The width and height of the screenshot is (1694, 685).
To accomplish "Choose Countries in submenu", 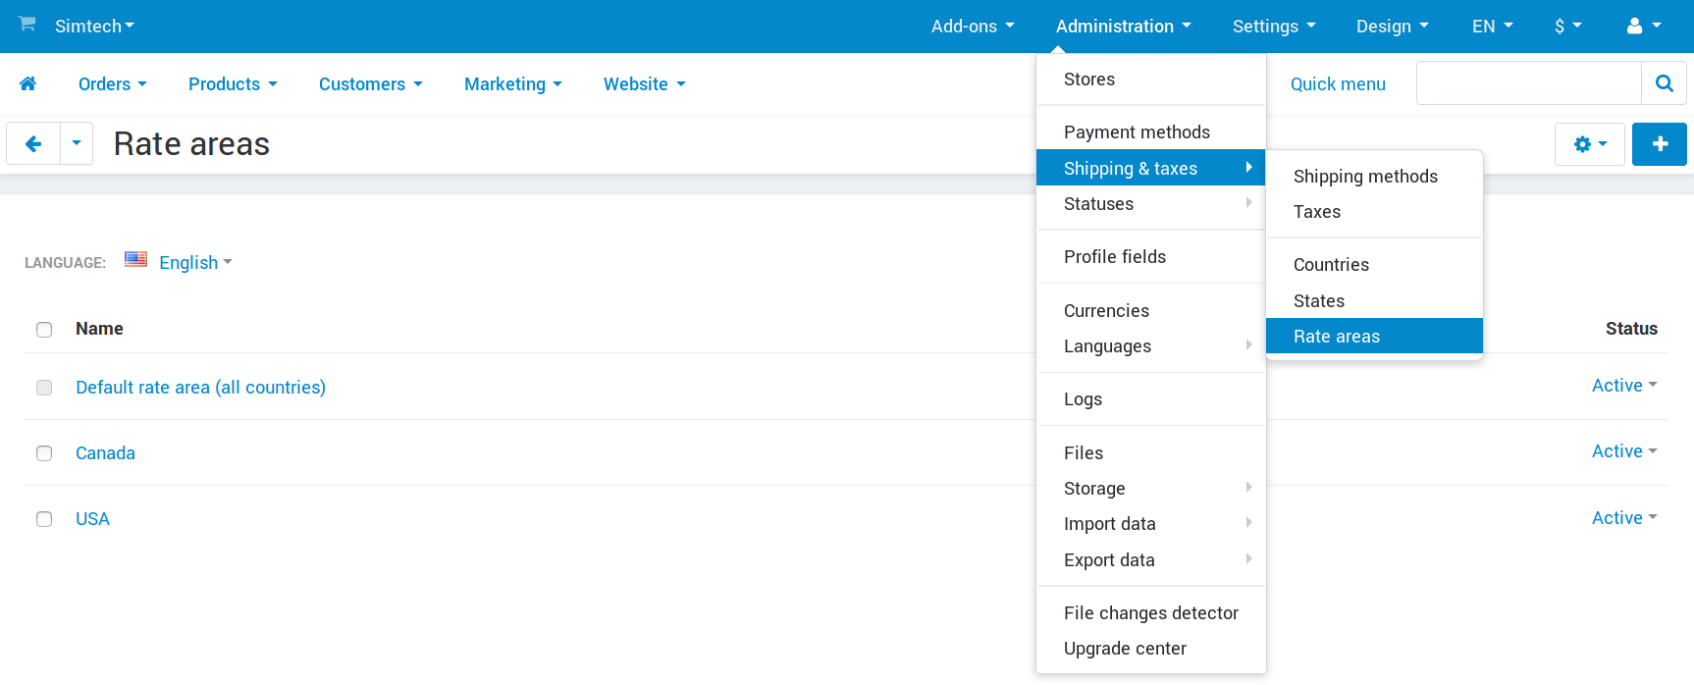I will [x=1374, y=265].
